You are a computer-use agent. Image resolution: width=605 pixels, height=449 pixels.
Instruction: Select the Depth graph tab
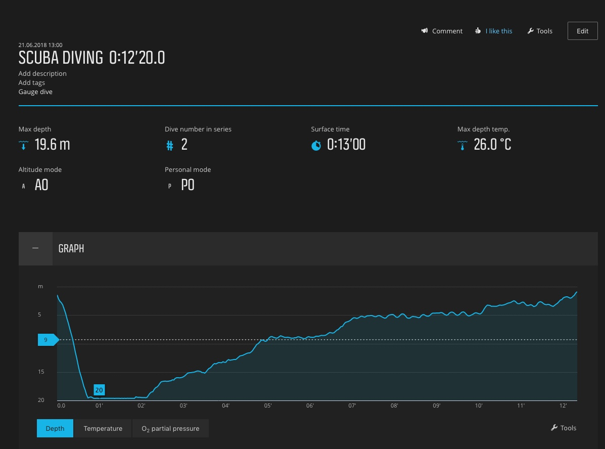click(x=55, y=428)
